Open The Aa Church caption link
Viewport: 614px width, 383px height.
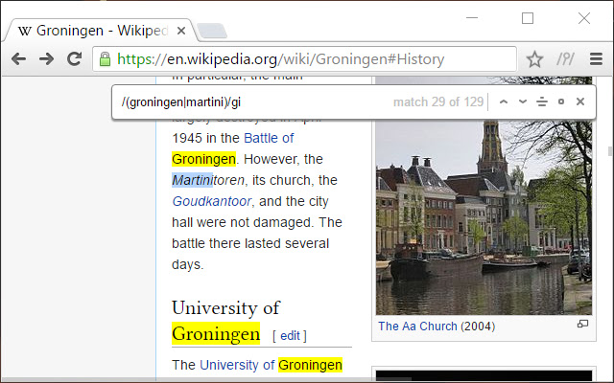point(417,326)
